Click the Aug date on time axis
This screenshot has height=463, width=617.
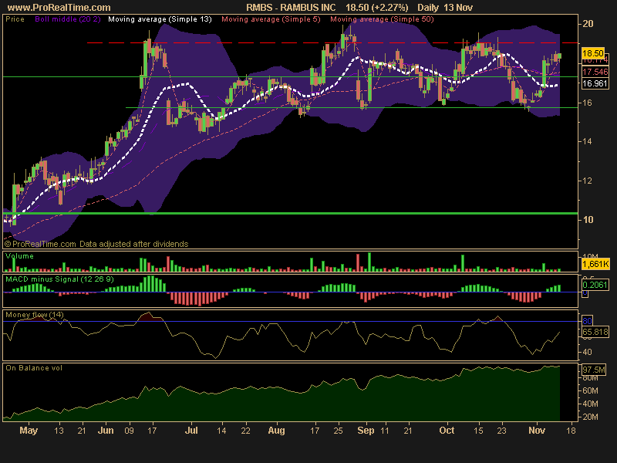277,431
